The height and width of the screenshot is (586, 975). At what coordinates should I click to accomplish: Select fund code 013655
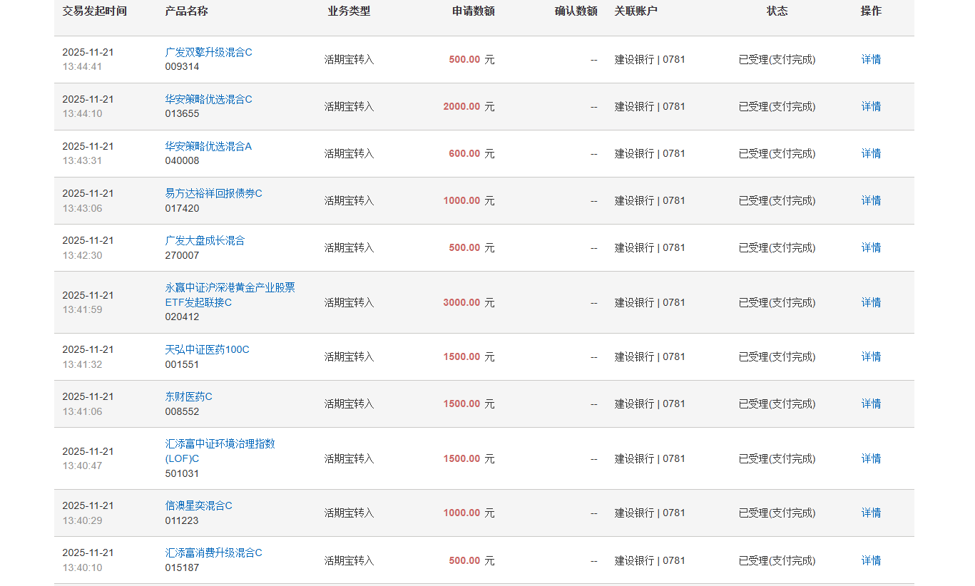182,113
